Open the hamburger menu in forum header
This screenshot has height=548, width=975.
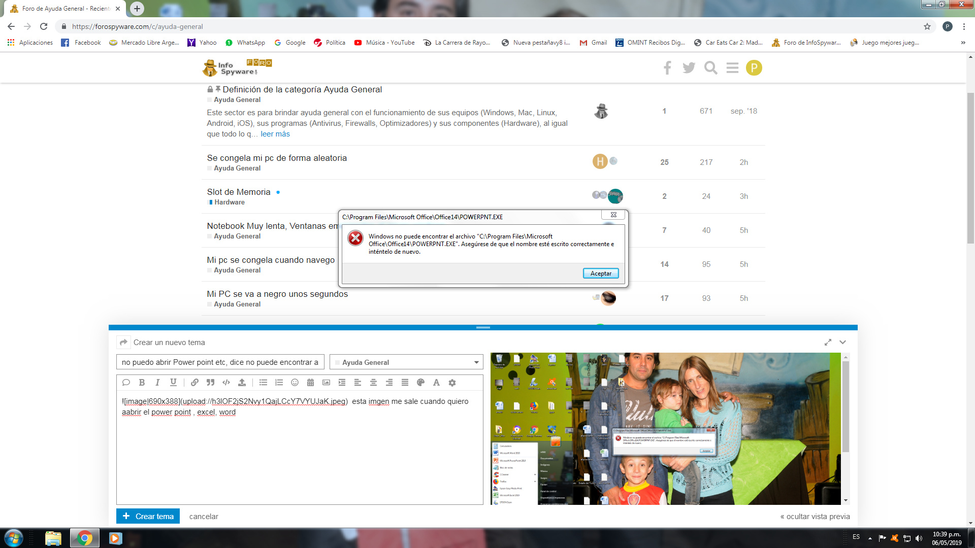pyautogui.click(x=732, y=68)
